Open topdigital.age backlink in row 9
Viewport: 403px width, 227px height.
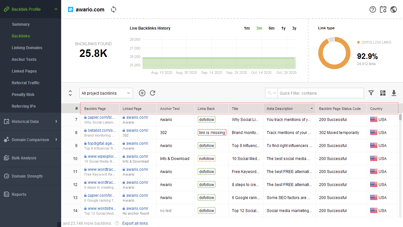(101, 143)
